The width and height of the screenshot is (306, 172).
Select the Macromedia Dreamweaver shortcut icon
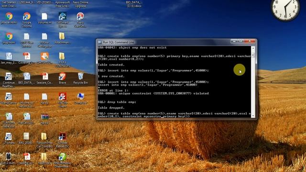(x=63, y=157)
